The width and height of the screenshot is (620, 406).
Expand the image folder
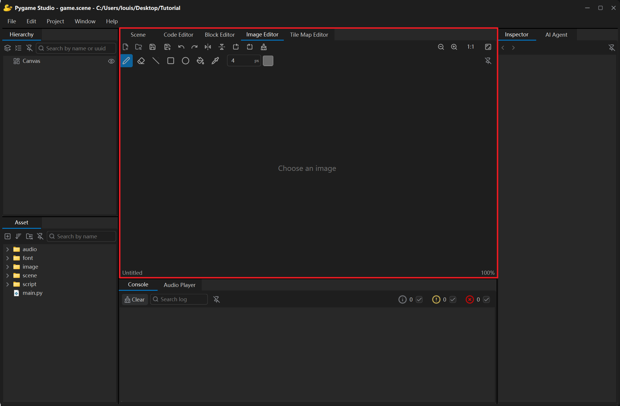[x=8, y=267]
